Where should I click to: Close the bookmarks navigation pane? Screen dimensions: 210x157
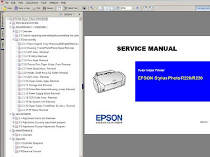[79, 14]
